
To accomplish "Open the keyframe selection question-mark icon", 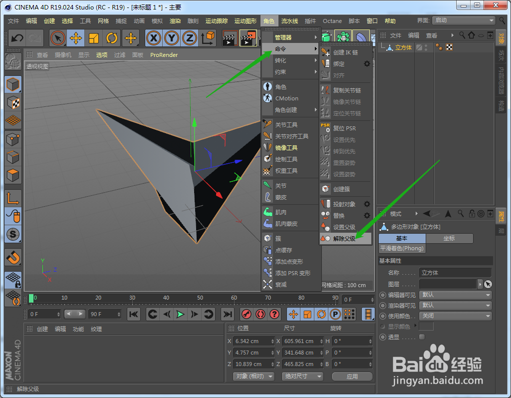I will (x=275, y=314).
